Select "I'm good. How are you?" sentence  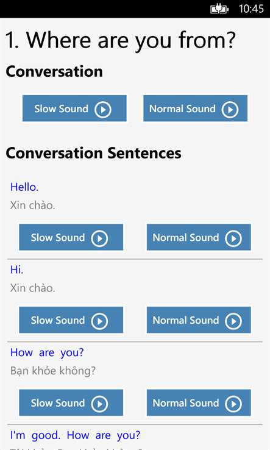(75, 435)
